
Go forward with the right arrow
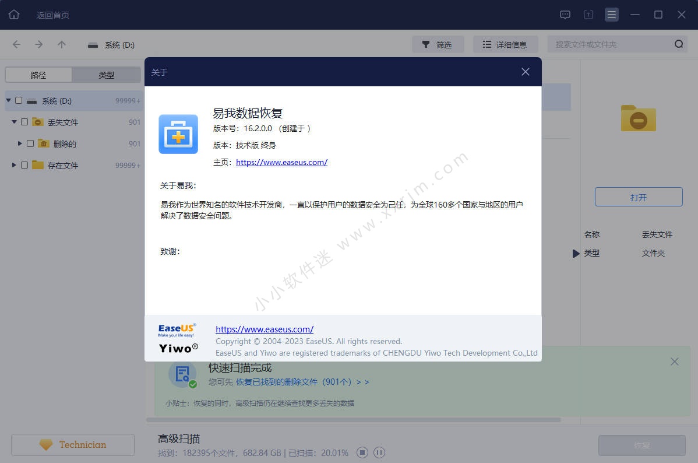38,44
